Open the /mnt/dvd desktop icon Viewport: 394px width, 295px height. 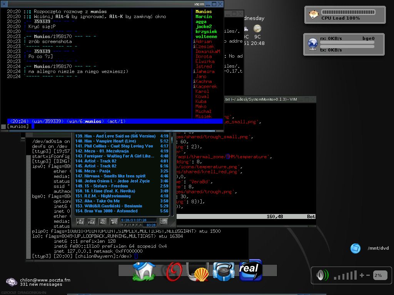[355, 248]
